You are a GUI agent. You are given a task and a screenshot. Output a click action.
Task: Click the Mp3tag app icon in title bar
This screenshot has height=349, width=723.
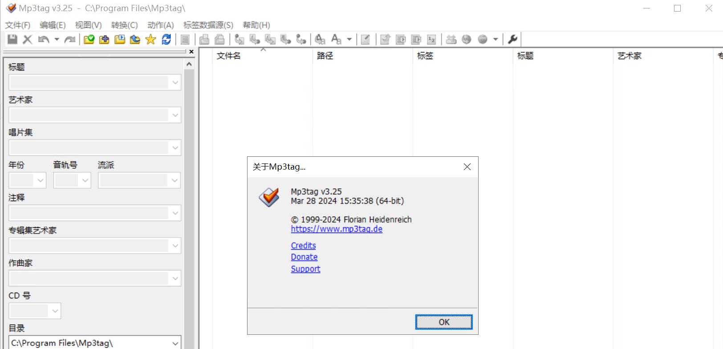click(x=11, y=8)
